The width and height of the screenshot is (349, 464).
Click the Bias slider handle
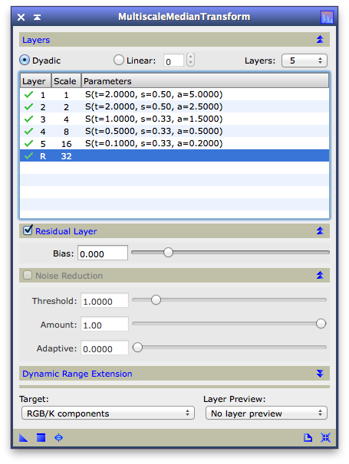[168, 253]
